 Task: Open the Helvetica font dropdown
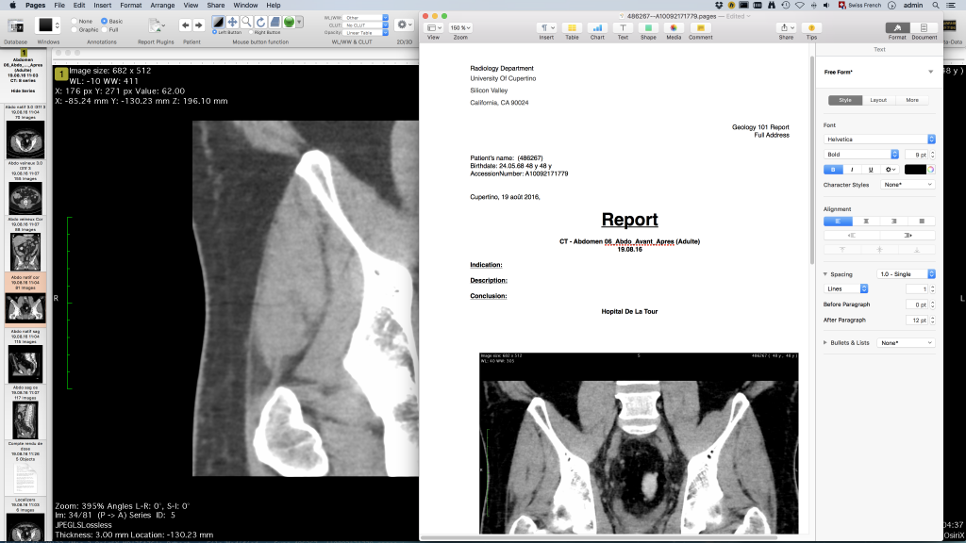879,140
